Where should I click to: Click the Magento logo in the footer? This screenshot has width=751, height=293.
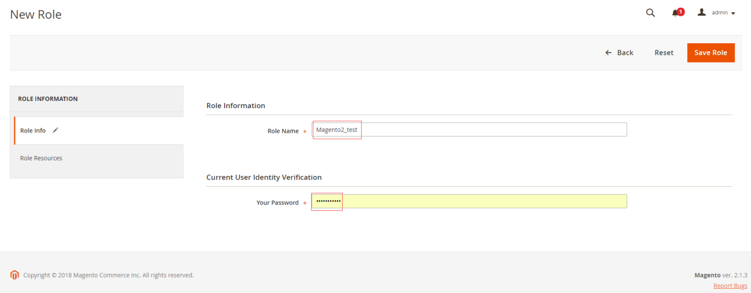point(15,275)
